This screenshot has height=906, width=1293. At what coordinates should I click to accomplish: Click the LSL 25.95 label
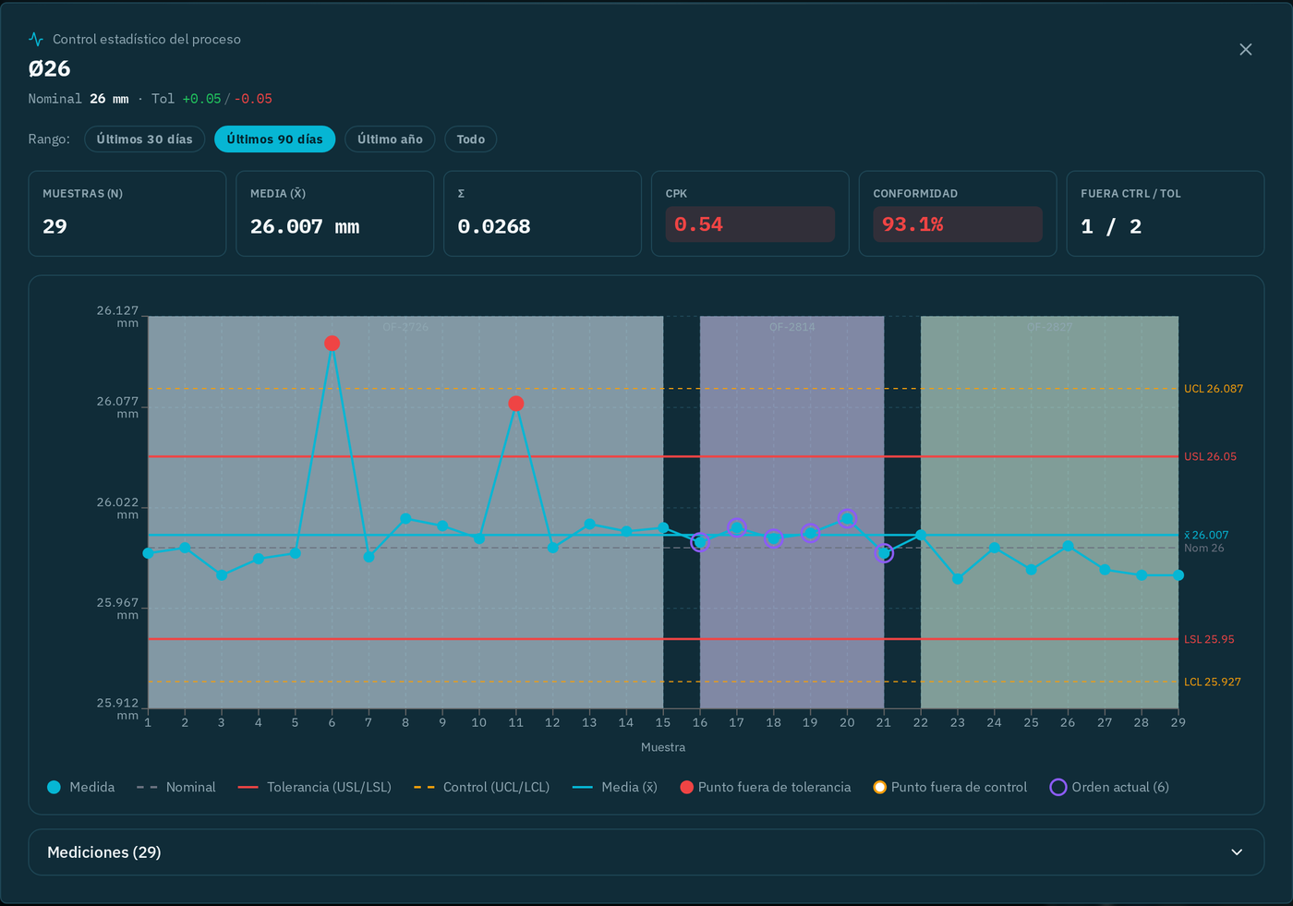pos(1209,639)
